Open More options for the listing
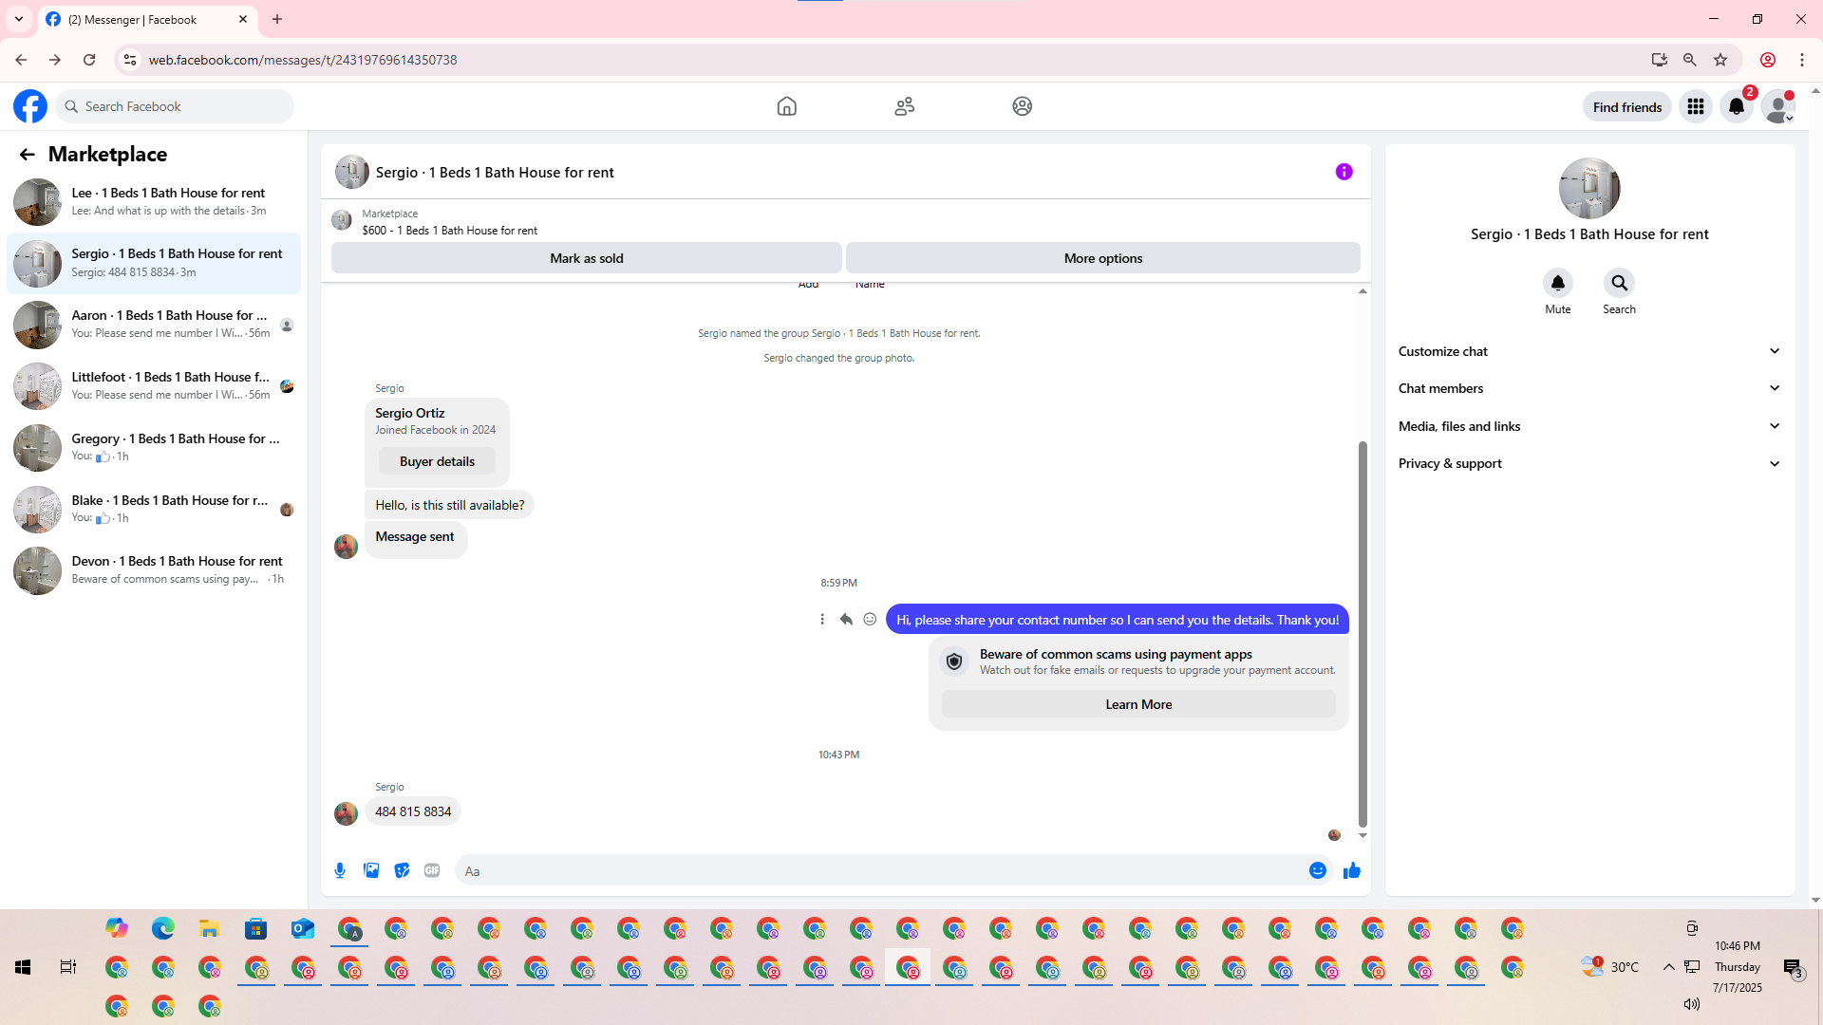 pos(1103,258)
